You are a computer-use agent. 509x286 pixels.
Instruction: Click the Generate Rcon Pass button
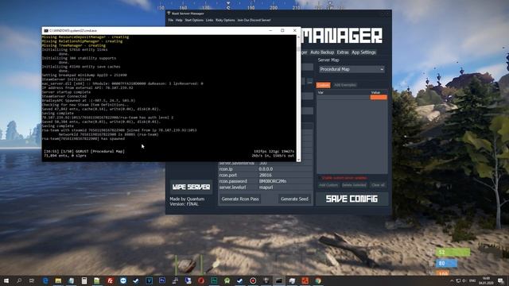tap(240, 199)
